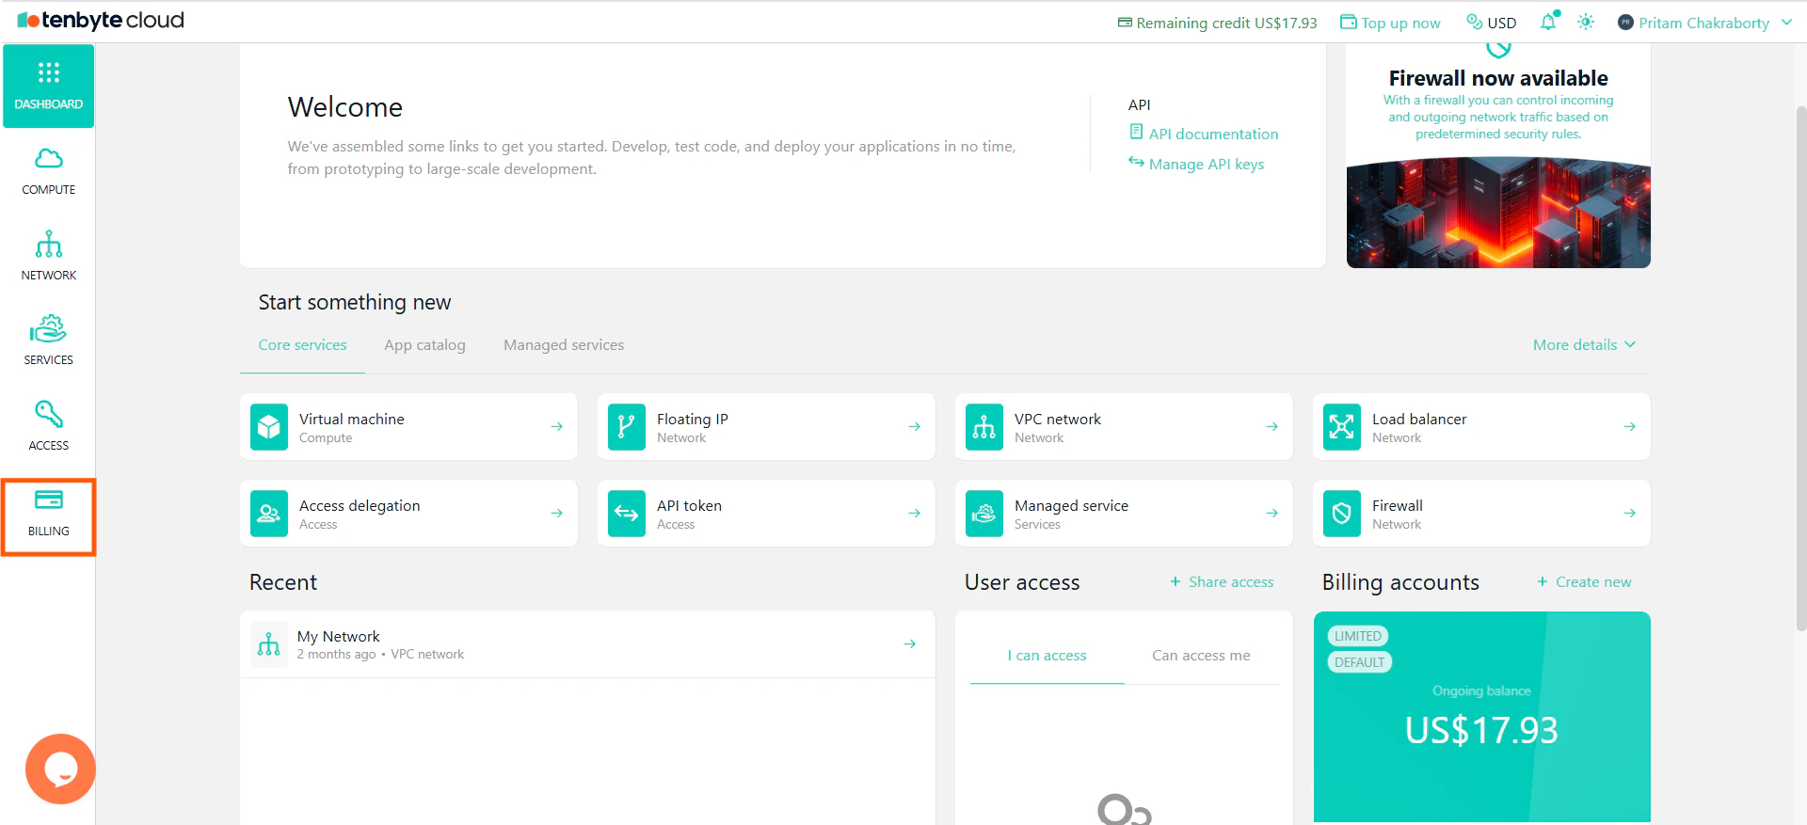Click arrow on Load balancer card
Screen dimensions: 1807x825
[1630, 427]
